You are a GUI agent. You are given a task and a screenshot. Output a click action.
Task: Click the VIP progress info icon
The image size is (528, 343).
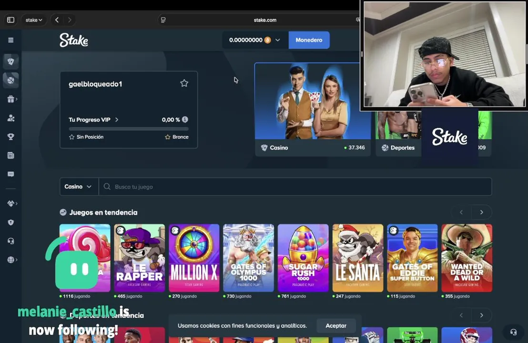pyautogui.click(x=185, y=119)
